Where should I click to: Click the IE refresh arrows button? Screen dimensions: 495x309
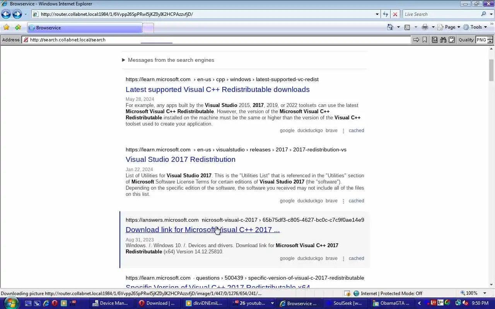click(x=385, y=14)
